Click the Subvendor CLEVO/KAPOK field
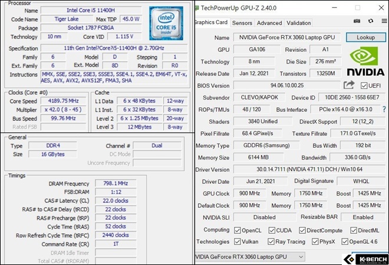 click(x=259, y=97)
